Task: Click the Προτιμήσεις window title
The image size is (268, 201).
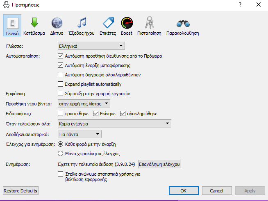Action: point(26,5)
